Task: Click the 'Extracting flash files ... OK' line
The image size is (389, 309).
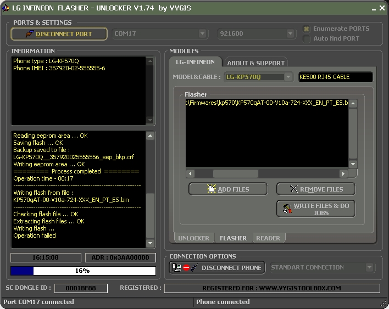Action: 49,221
